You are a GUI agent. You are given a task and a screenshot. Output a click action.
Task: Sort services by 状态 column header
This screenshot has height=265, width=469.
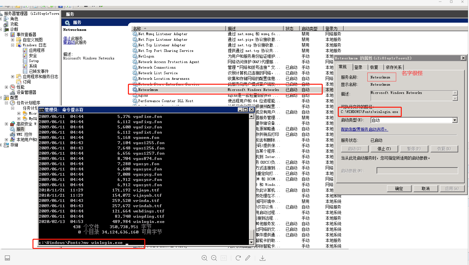click(x=292, y=29)
